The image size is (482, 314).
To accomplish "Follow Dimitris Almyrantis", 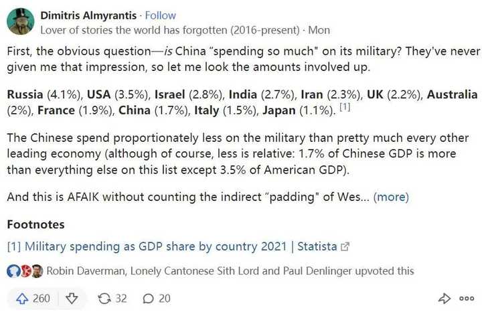I will point(160,15).
